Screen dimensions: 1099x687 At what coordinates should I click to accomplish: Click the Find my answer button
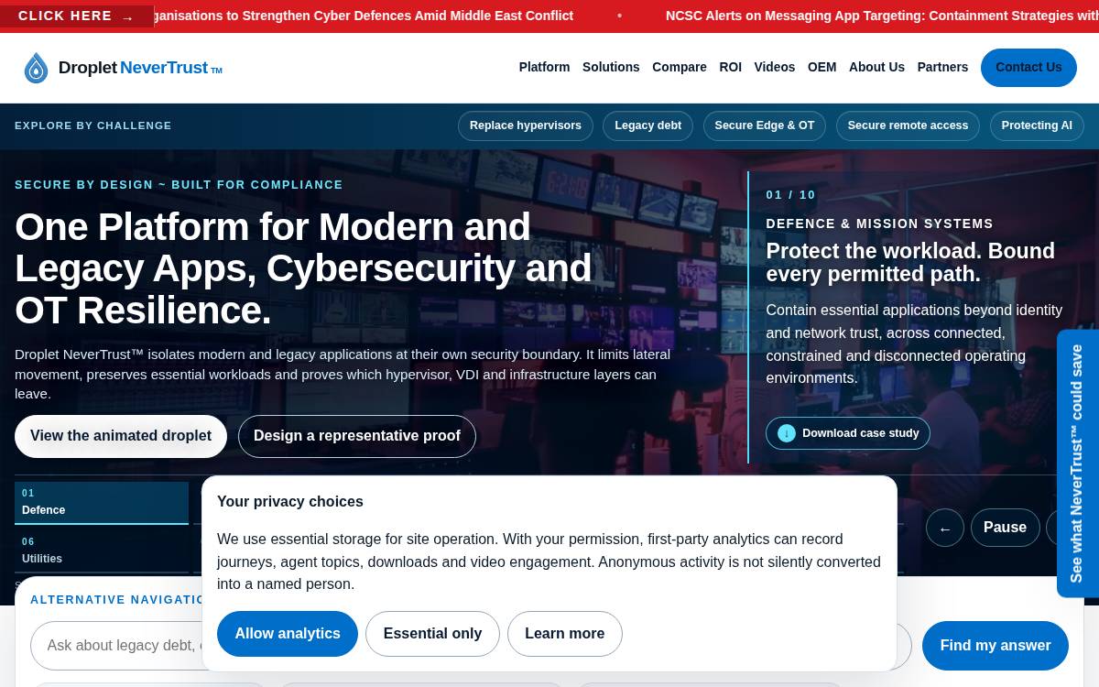[996, 646]
